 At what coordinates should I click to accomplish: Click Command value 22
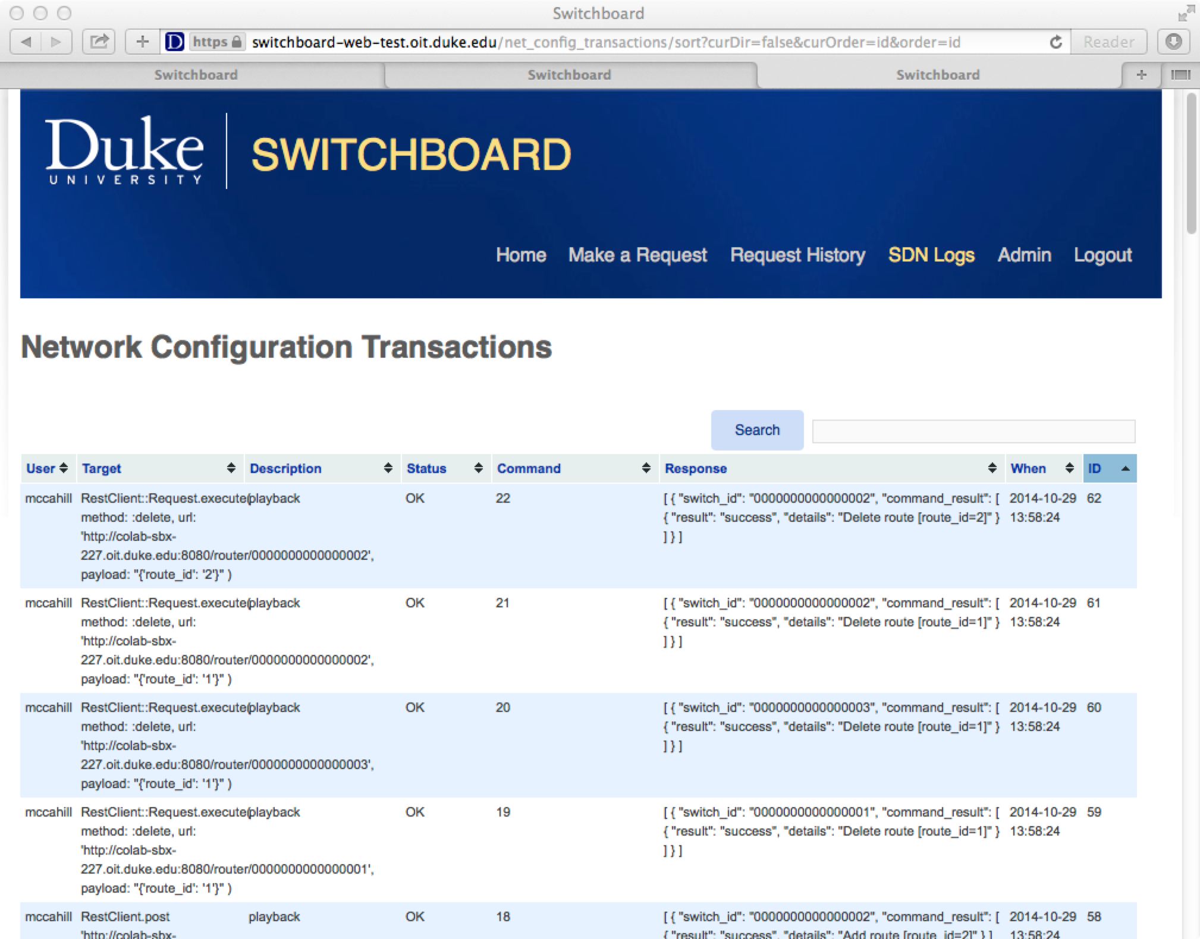(503, 498)
